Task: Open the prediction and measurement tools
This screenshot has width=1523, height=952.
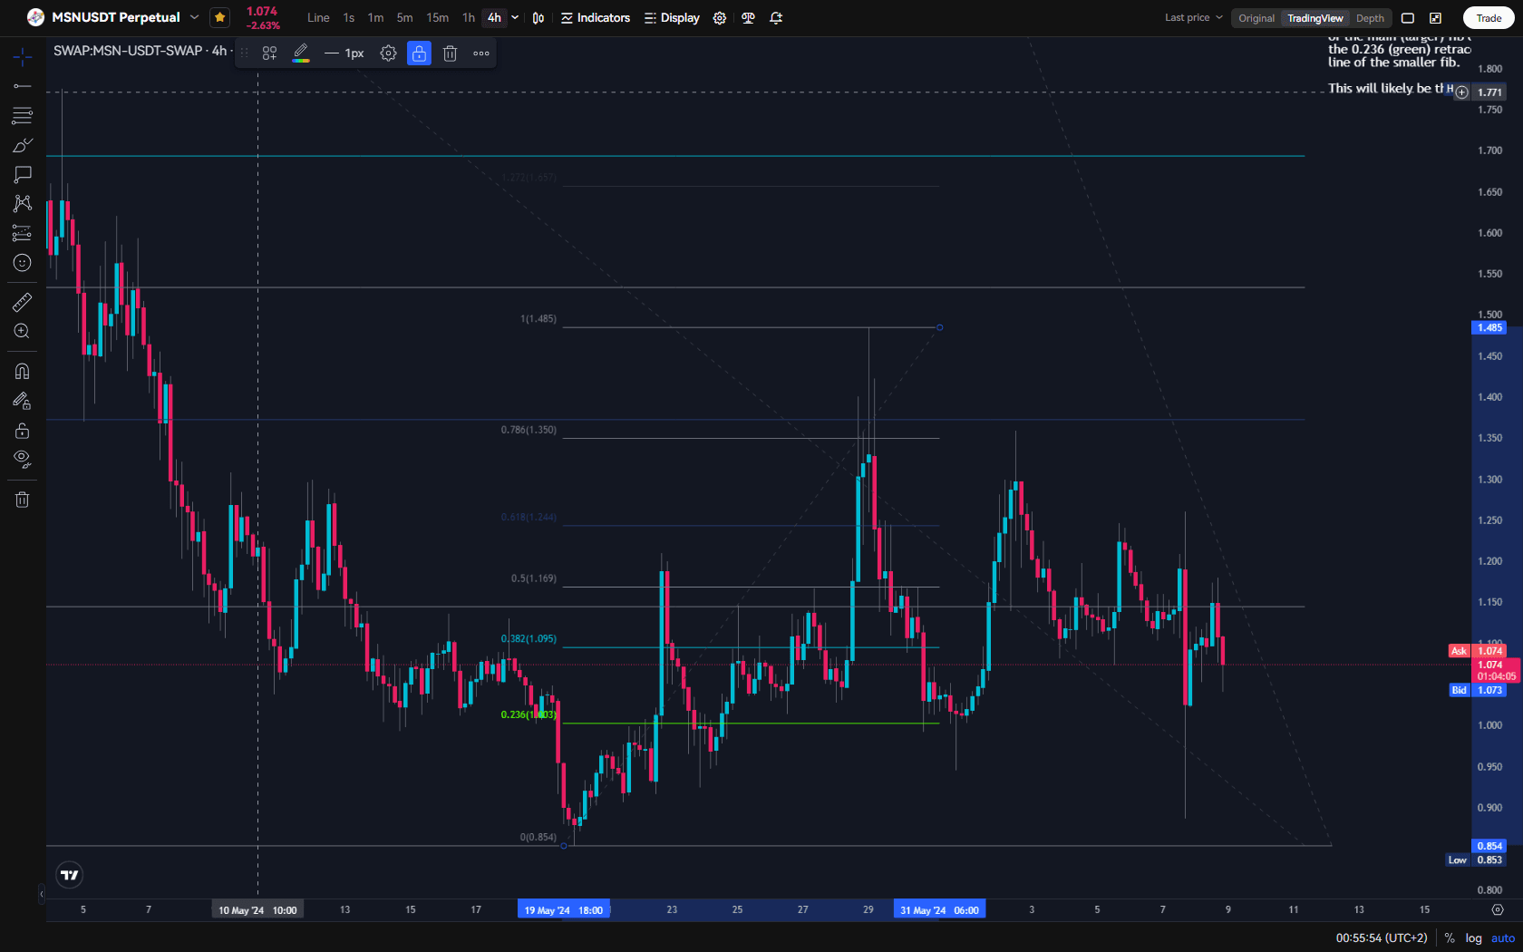Action: 23,233
